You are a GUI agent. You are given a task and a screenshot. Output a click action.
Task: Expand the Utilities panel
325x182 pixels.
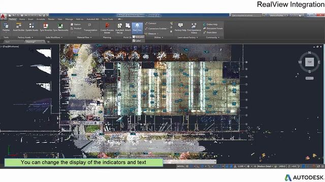(x=159, y=37)
